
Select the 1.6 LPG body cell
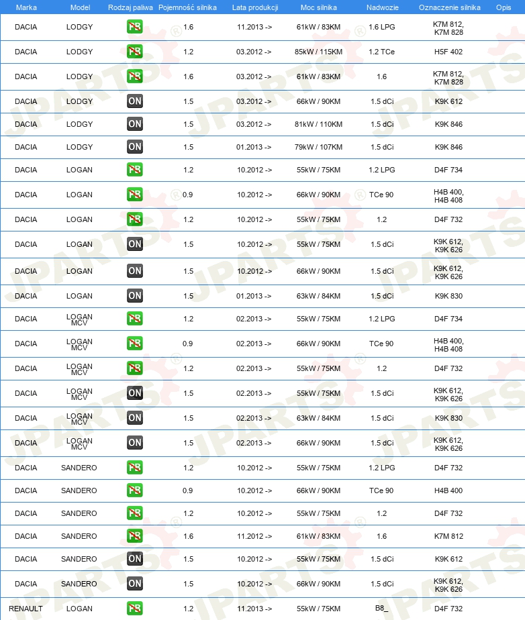[381, 27]
